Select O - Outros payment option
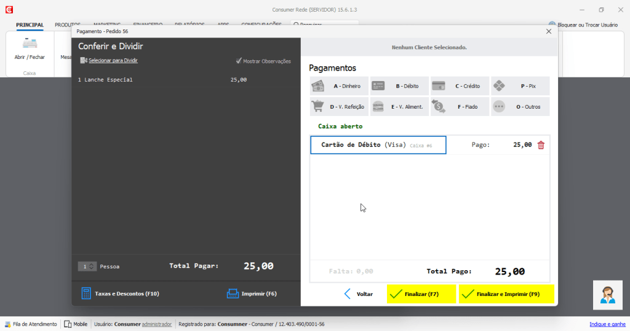The width and height of the screenshot is (630, 331). (520, 107)
